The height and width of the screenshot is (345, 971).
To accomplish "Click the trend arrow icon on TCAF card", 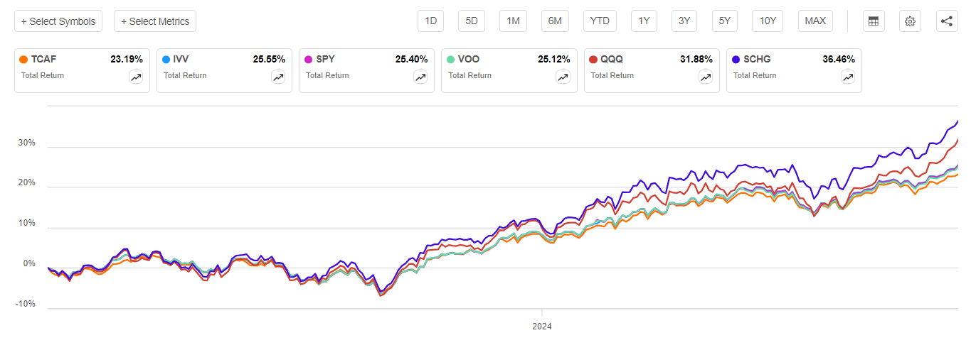I will pos(136,78).
